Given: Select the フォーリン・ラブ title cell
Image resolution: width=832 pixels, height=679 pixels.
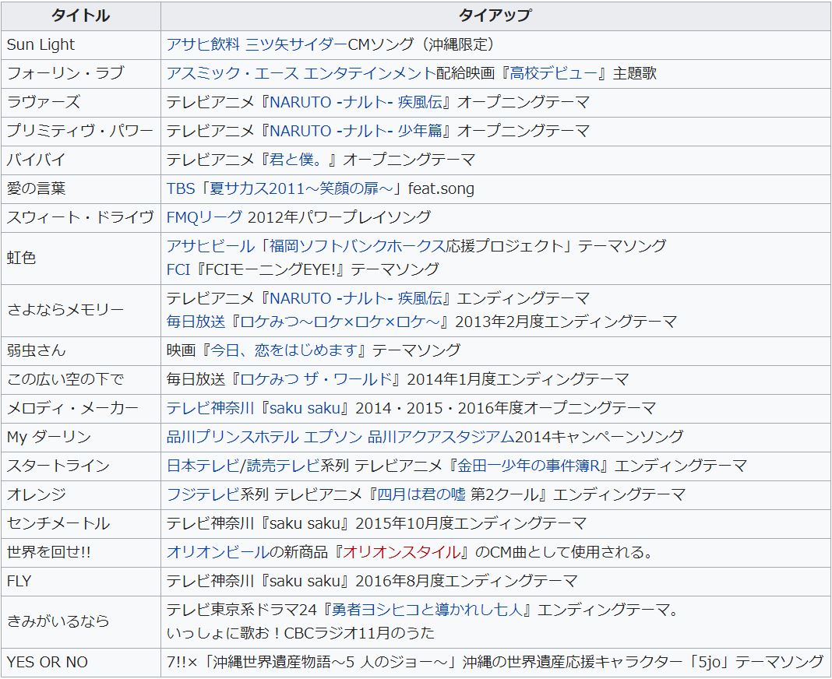Looking at the screenshot, I should (81, 73).
